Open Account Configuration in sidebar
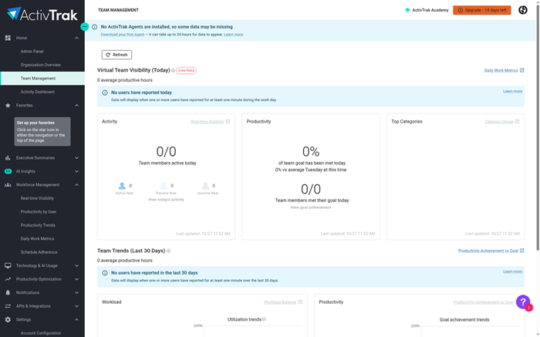The height and width of the screenshot is (337, 540). [x=42, y=333]
